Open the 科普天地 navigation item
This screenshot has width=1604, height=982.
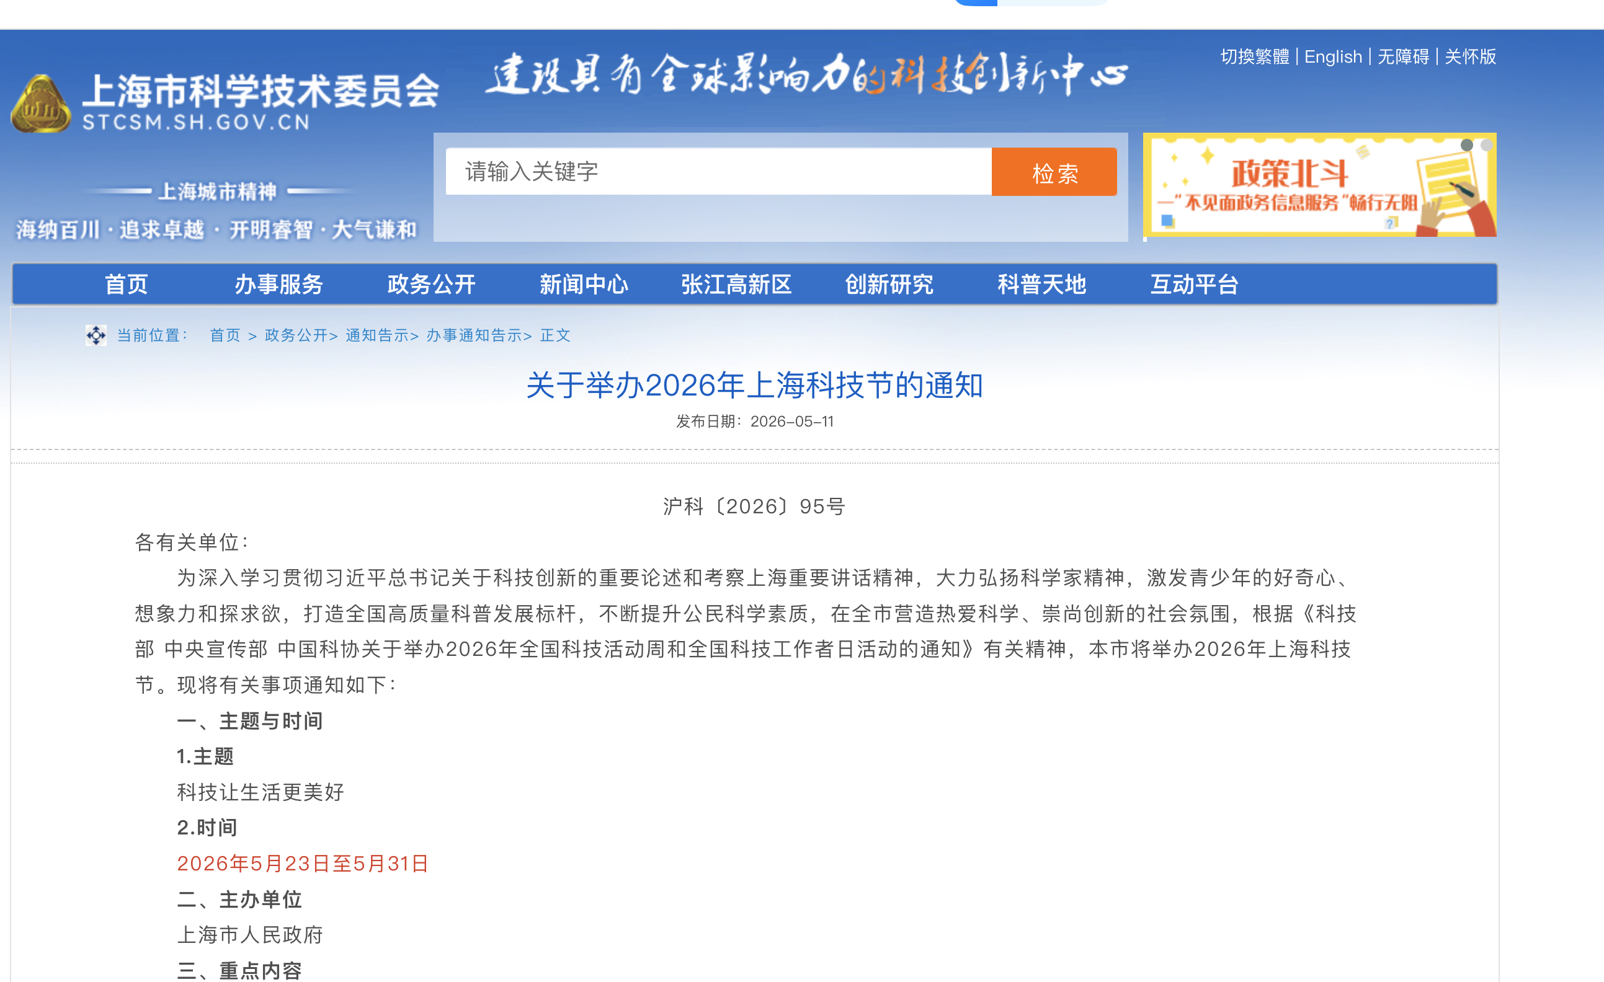[x=1041, y=285]
